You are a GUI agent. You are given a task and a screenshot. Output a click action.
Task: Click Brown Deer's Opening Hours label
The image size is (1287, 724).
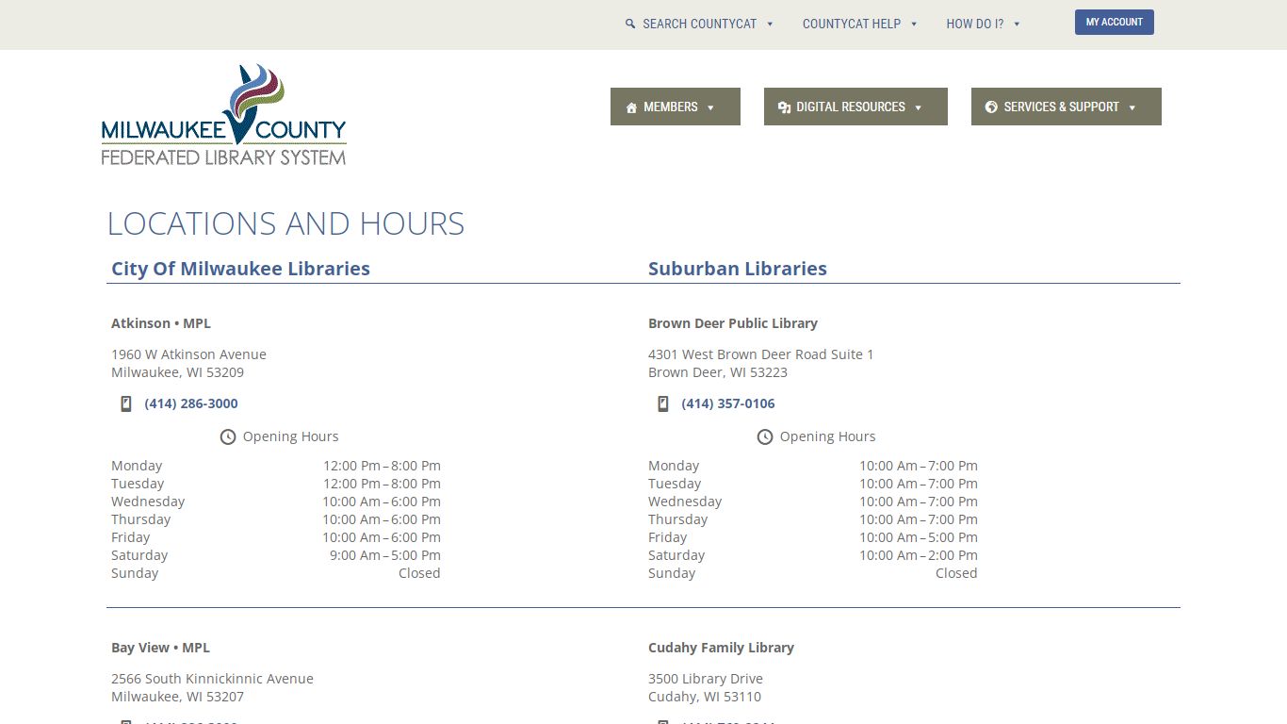(x=827, y=436)
